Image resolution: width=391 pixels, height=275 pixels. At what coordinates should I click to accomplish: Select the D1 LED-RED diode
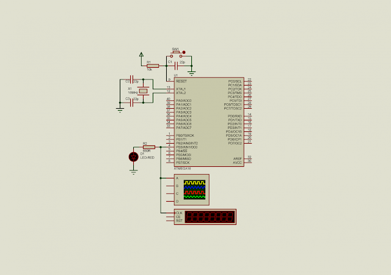click(x=134, y=157)
